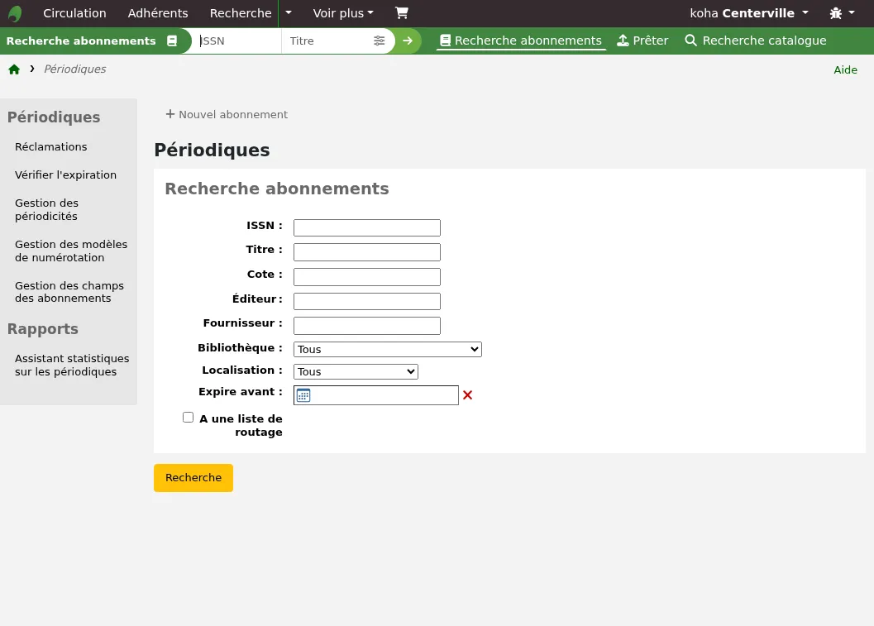874x626 pixels.
Task: Switch to the Prêter tab
Action: point(642,41)
